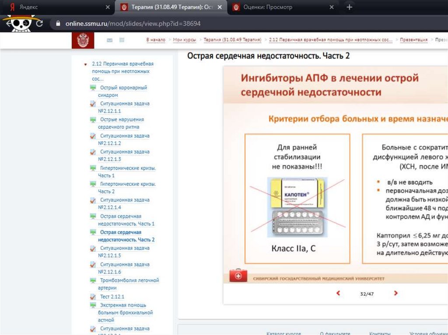Click quiz icon beside Ситуационная задача №2.12.1.2
The image size is (448, 335).
point(93,136)
